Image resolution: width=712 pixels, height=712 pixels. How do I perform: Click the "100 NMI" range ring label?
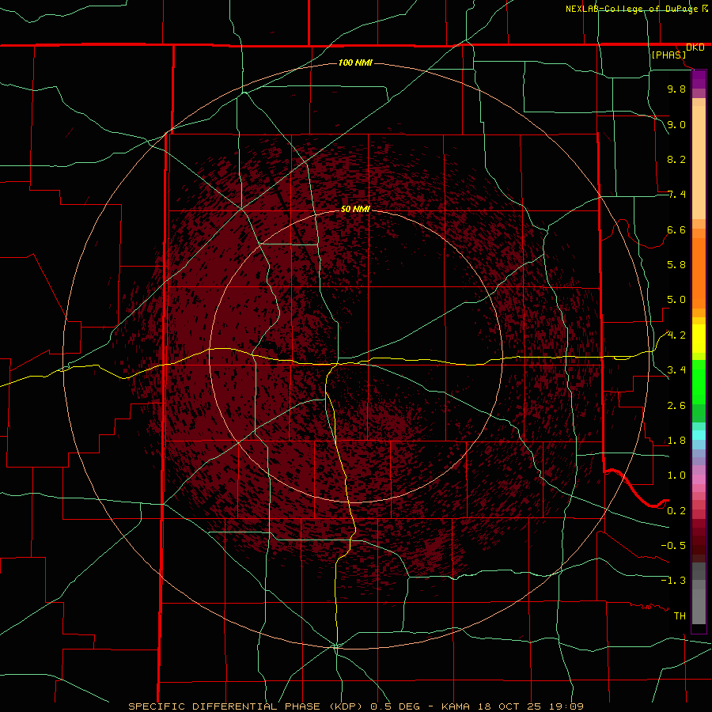pyautogui.click(x=355, y=62)
